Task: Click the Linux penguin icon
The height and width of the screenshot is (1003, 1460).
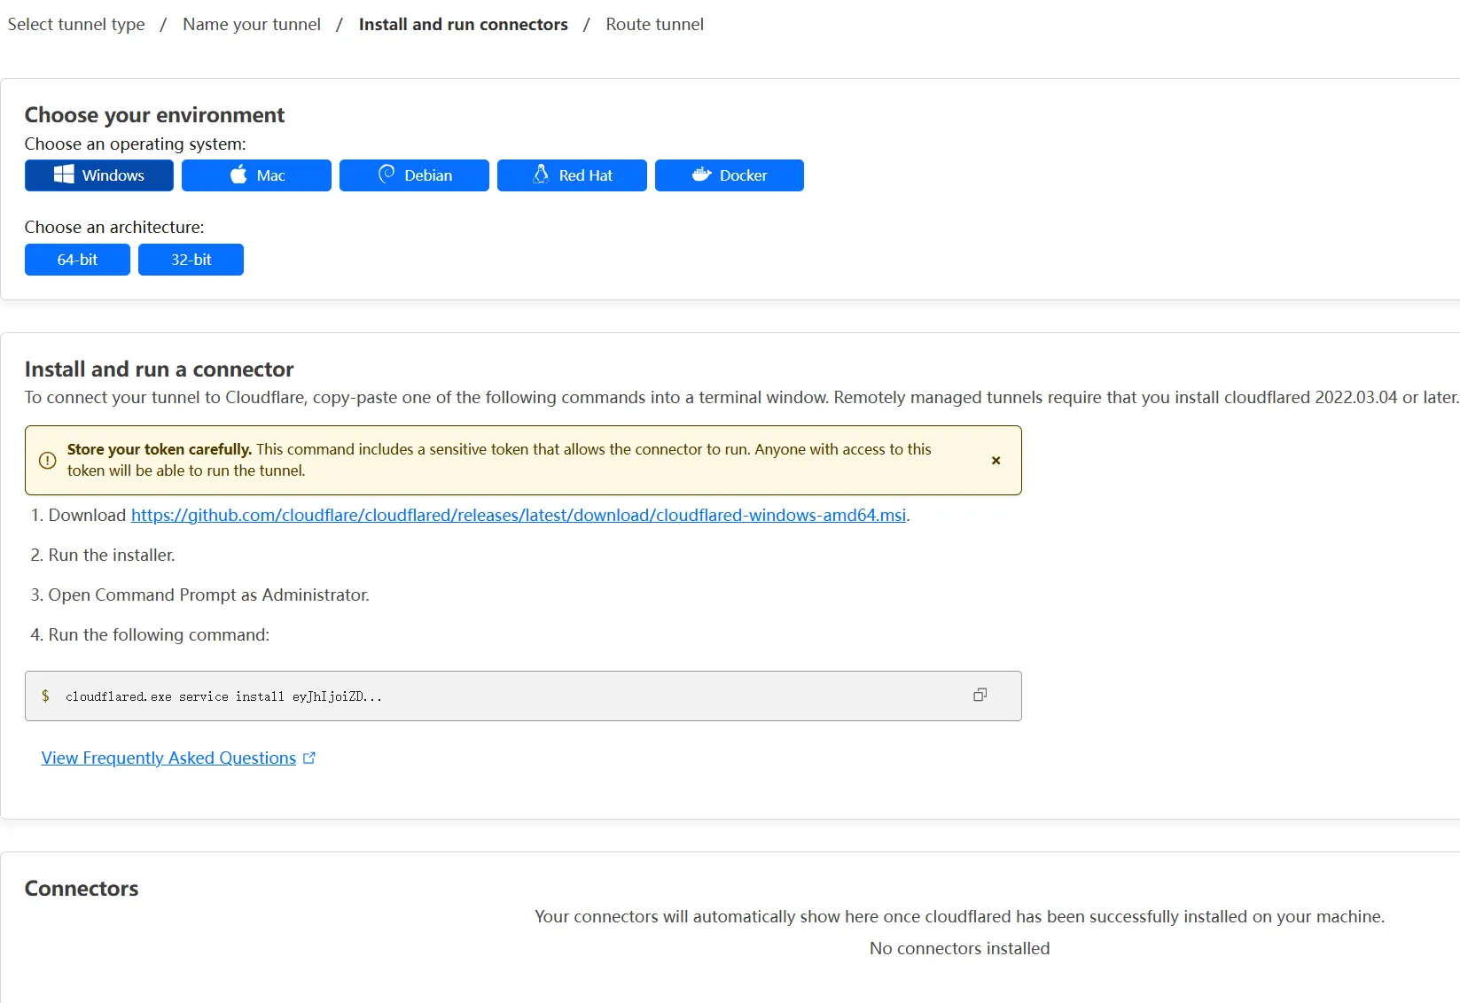Action: click(541, 175)
